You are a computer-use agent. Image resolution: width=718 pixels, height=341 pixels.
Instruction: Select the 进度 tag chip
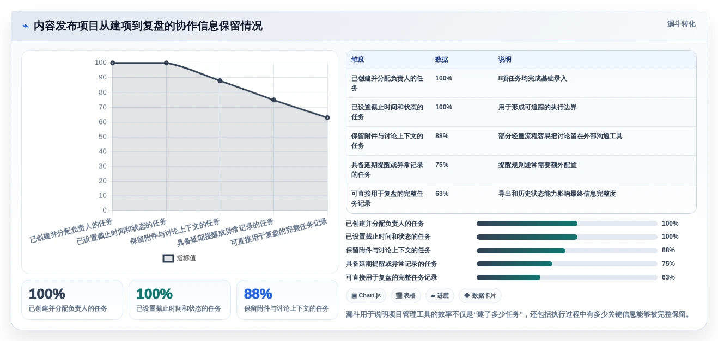pos(440,296)
